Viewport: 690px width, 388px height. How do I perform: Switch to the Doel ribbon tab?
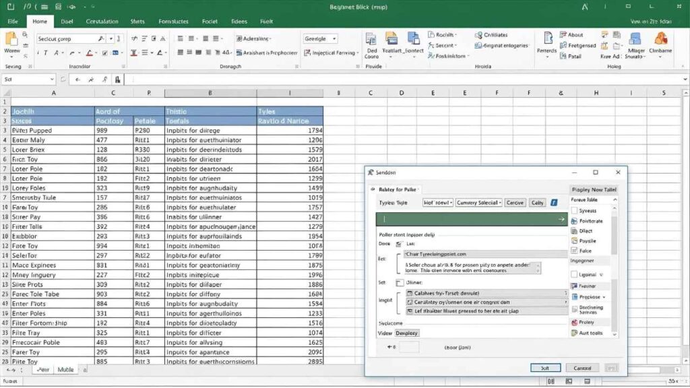[x=67, y=21]
